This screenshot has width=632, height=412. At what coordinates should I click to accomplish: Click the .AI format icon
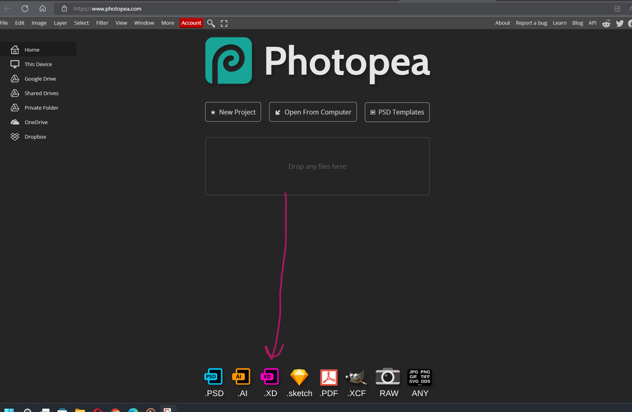[242, 377]
